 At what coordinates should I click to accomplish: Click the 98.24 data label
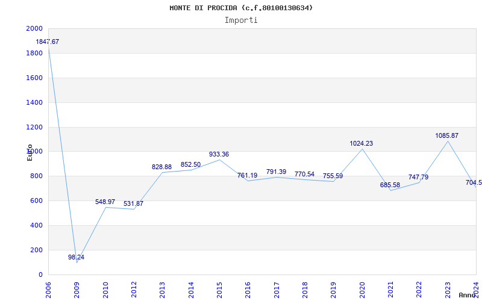coord(77,258)
